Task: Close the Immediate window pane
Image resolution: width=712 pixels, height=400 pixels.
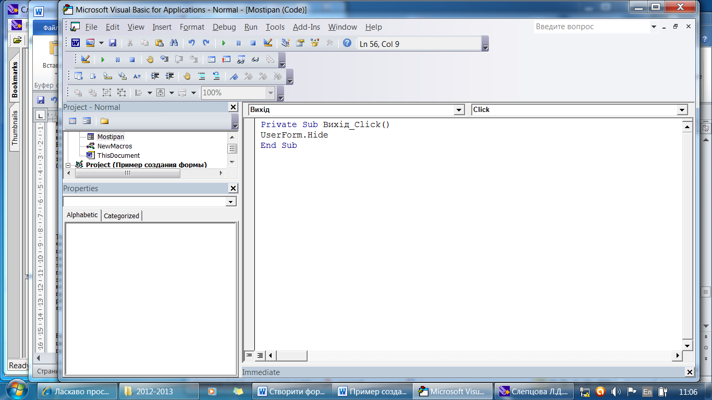Action: 689,372
